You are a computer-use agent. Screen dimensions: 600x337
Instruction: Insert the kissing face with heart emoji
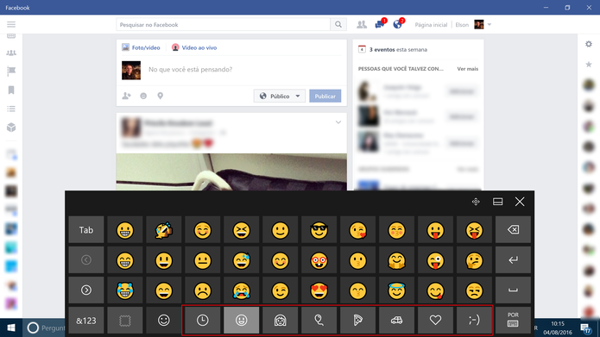(x=357, y=229)
